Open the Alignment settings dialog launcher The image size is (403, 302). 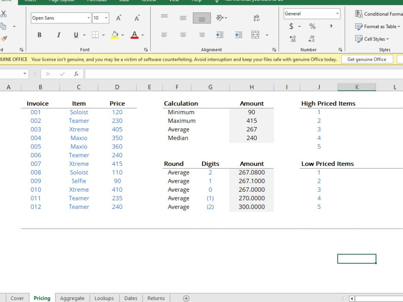pyautogui.click(x=274, y=50)
